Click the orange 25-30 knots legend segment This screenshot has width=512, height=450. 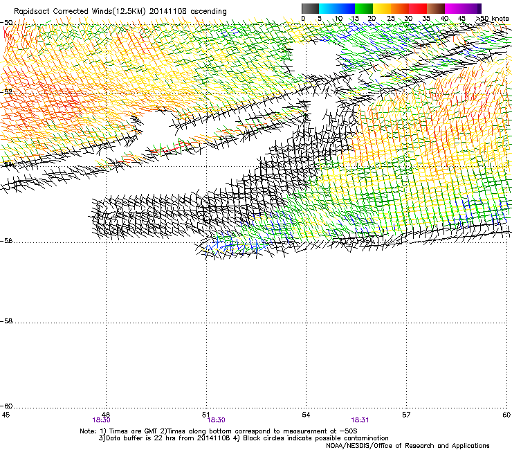400,8
